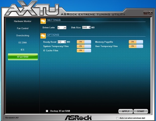Toggle the Memory Pagefile switch
This screenshot has width=156, height=121.
[x=136, y=42]
